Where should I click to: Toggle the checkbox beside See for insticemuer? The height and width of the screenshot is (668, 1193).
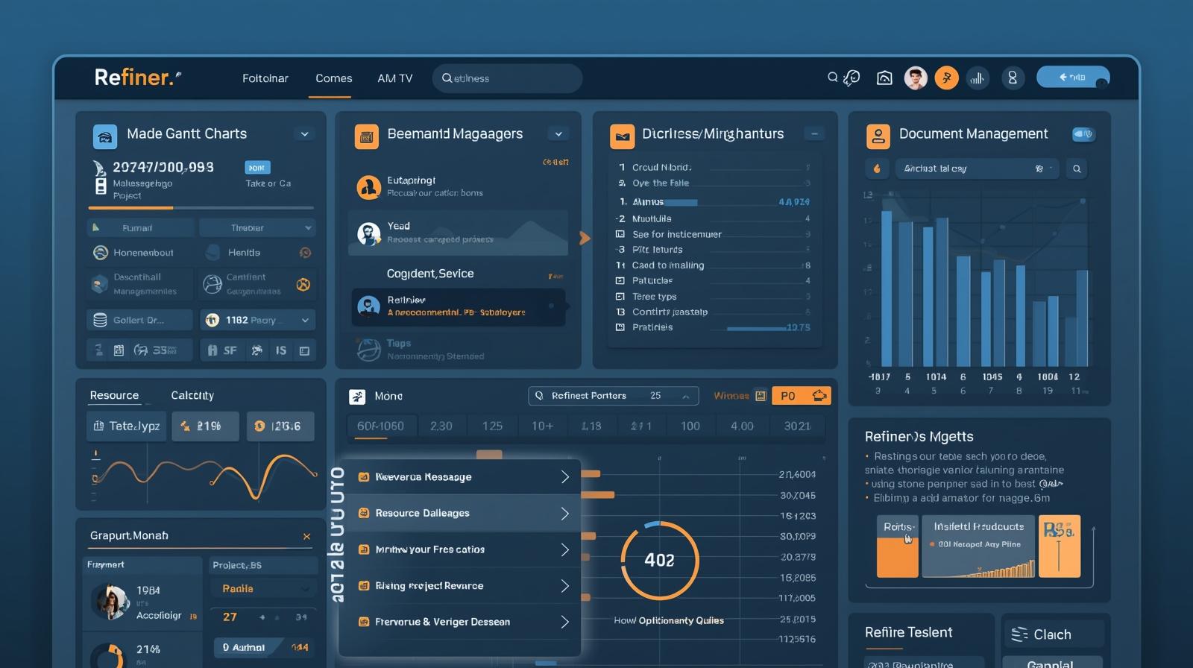(x=620, y=234)
